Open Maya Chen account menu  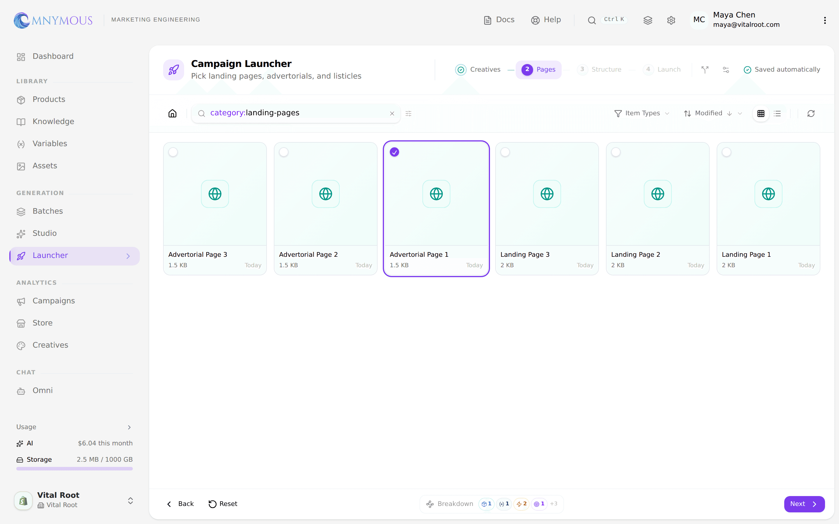735,20
